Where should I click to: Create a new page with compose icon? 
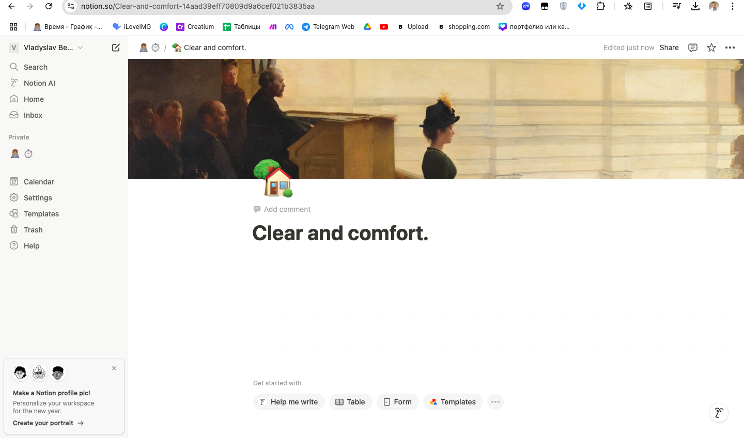point(116,48)
